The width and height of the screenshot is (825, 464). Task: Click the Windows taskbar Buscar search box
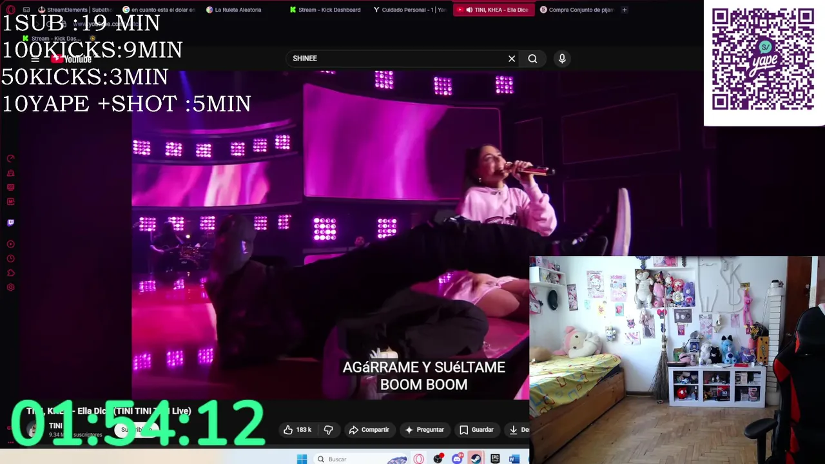coord(361,459)
